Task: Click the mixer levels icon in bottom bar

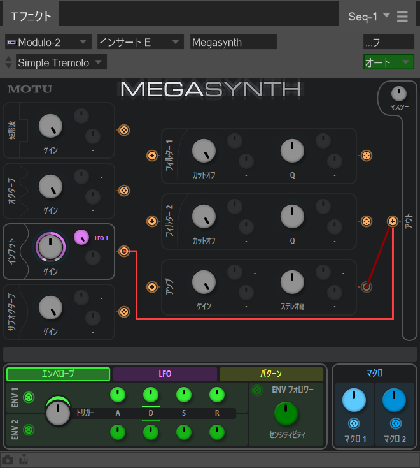Action: (x=24, y=460)
